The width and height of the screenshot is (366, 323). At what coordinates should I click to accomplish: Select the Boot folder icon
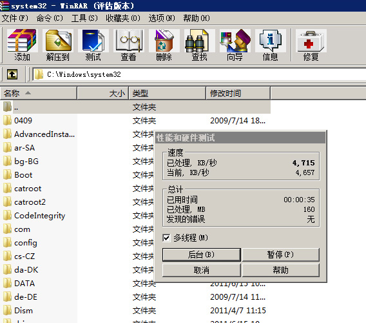(7, 174)
